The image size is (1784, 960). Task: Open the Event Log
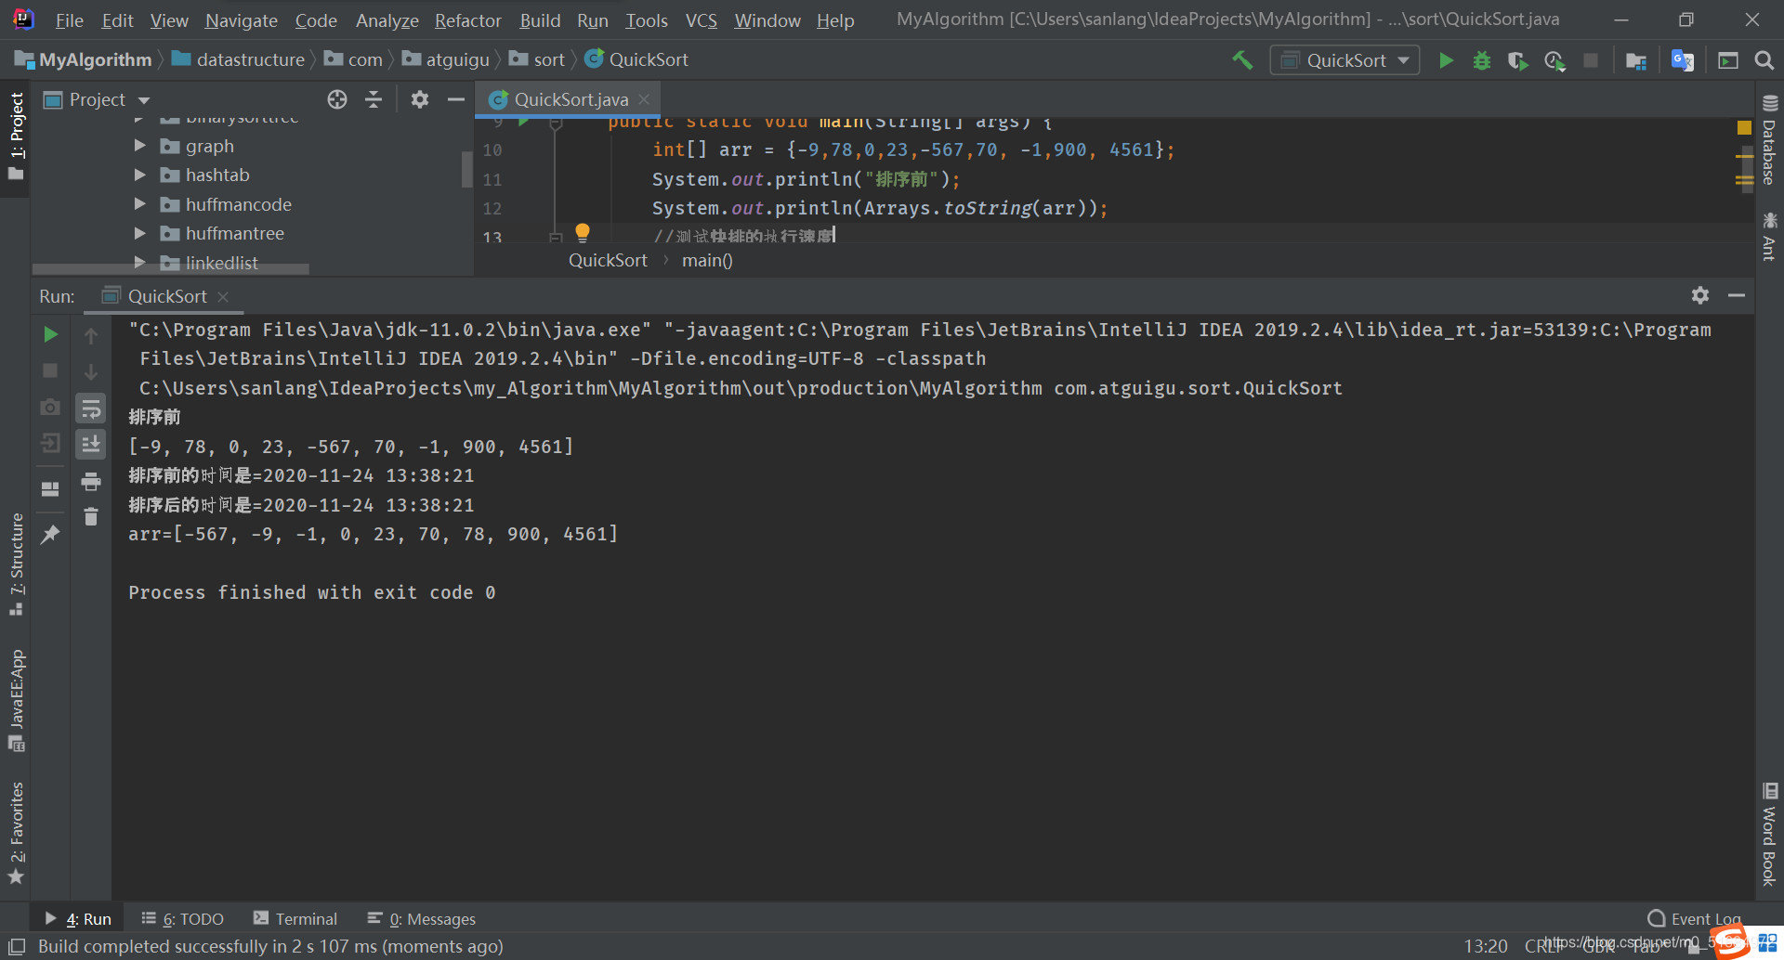click(1694, 919)
